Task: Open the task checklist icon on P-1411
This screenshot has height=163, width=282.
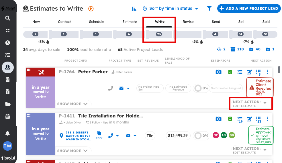Action: [x=240, y=119]
